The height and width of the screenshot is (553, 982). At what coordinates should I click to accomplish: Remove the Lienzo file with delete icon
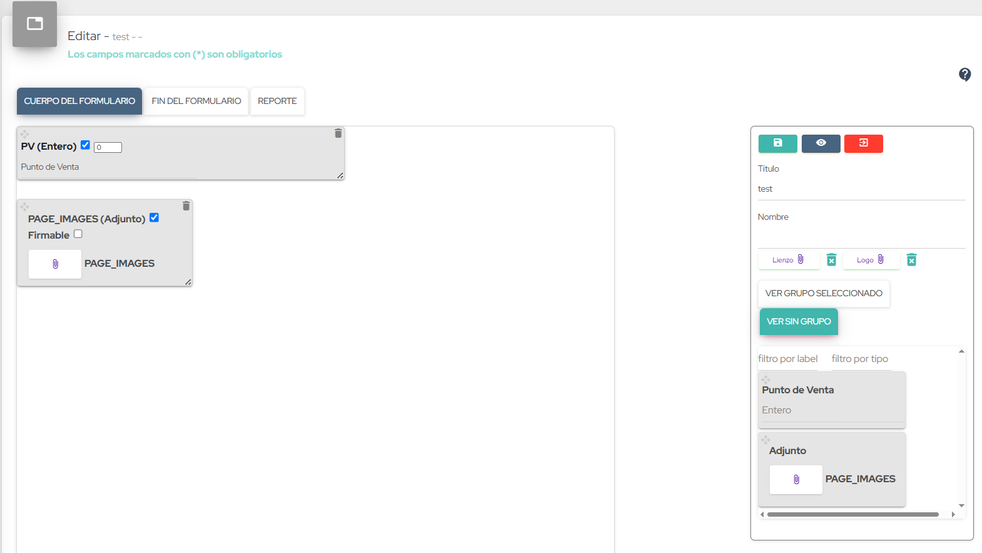(x=831, y=260)
